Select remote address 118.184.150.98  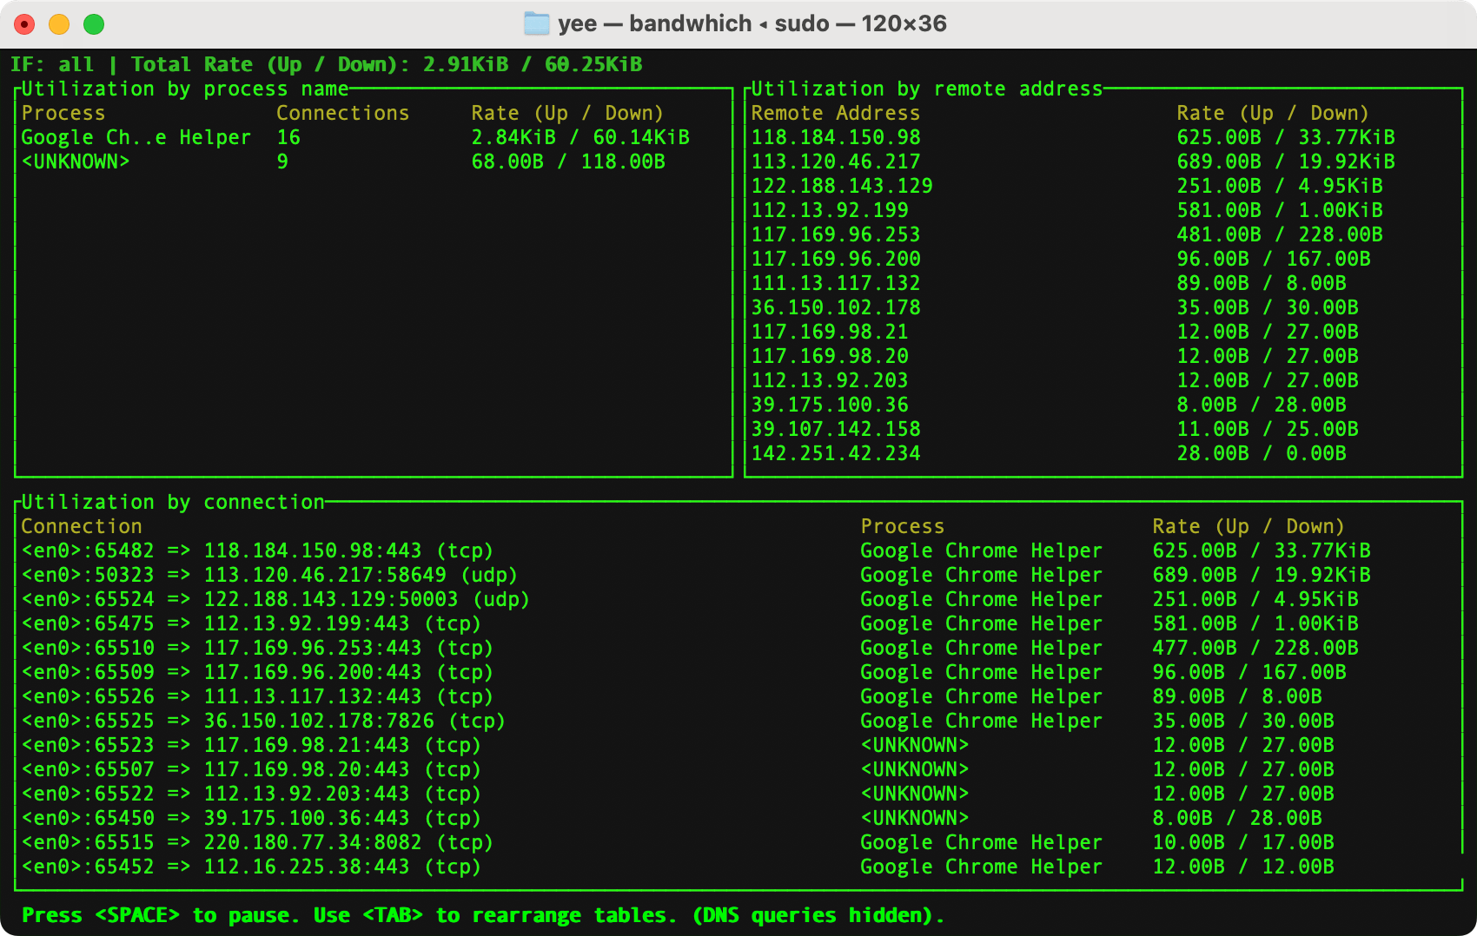pyautogui.click(x=836, y=137)
